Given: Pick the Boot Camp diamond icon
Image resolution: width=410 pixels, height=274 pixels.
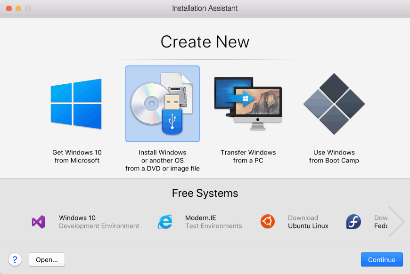Looking at the screenshot, I should point(334,104).
